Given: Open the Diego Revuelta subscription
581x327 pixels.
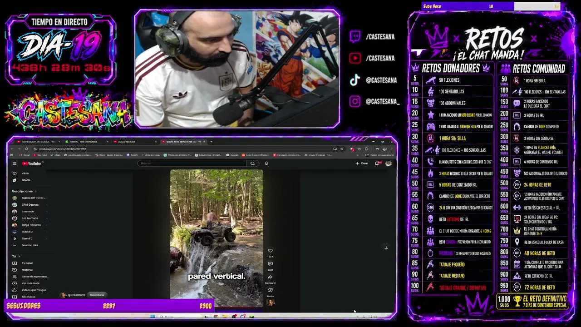Looking at the screenshot, I should [29, 225].
